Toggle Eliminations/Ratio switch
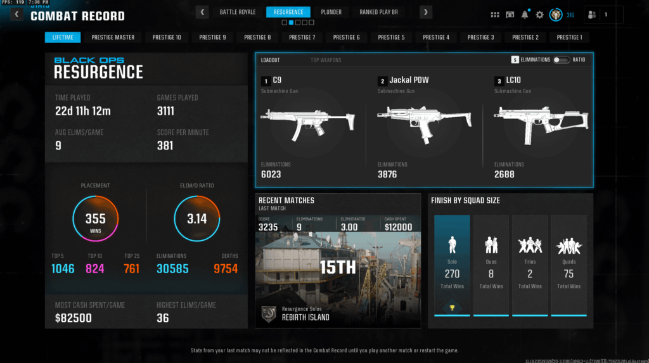The image size is (649, 363). tap(561, 60)
